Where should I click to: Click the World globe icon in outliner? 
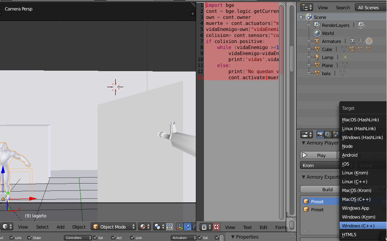click(317, 33)
